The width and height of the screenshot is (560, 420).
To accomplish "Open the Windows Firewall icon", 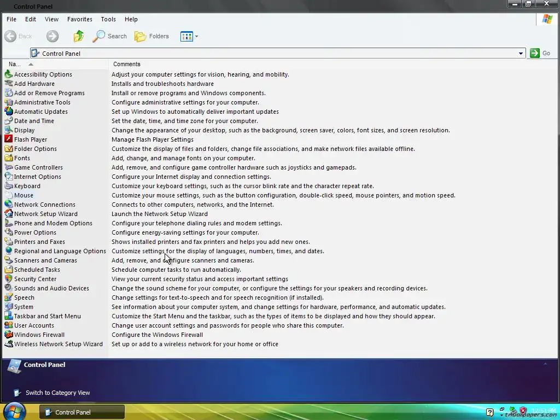I will coord(9,334).
